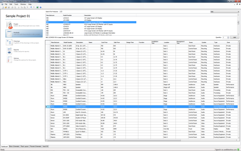Open the Drawings gallery icon

[x=9, y=42]
